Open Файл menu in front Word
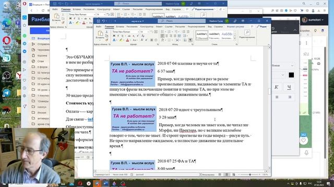Viewport: 334px width, 187px height. pyautogui.click(x=99, y=26)
